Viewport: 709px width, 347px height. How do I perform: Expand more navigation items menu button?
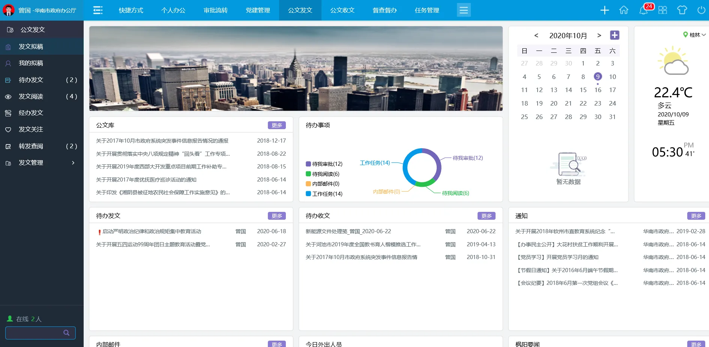[x=464, y=10]
